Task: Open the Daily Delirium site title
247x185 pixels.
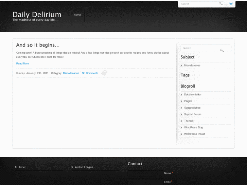Action: [x=37, y=15]
